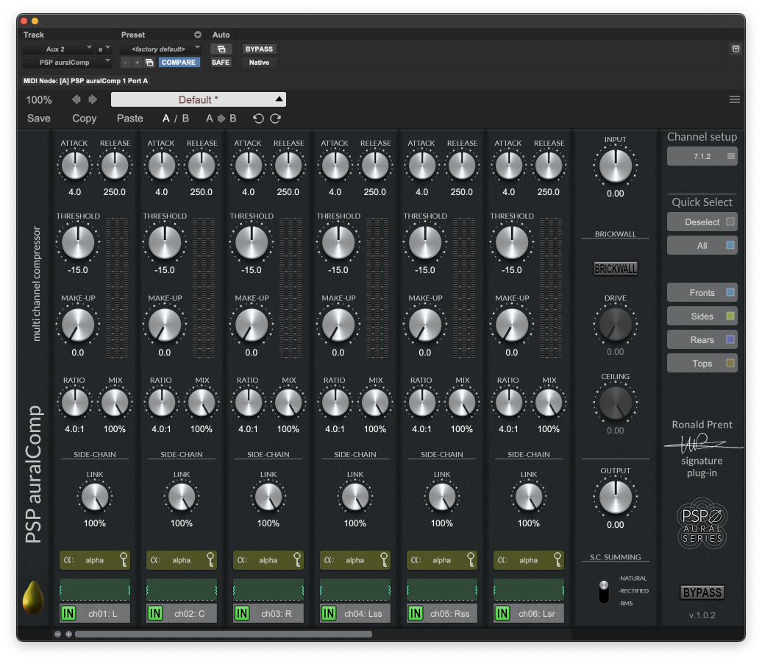Click the ch01 THRESHOLD knob
Viewport: 762px width, 661px height.
click(x=78, y=242)
